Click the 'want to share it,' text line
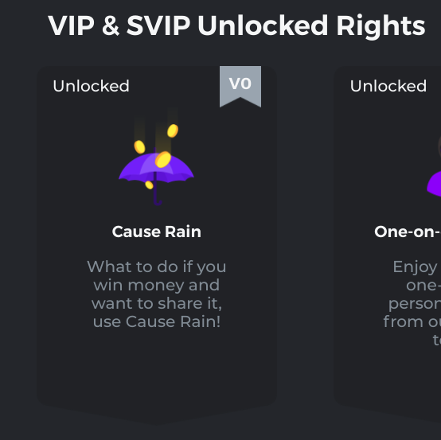The width and height of the screenshot is (441, 440). (x=156, y=304)
